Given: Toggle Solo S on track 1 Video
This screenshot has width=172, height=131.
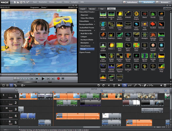Looking at the screenshot, I should point(4,95).
